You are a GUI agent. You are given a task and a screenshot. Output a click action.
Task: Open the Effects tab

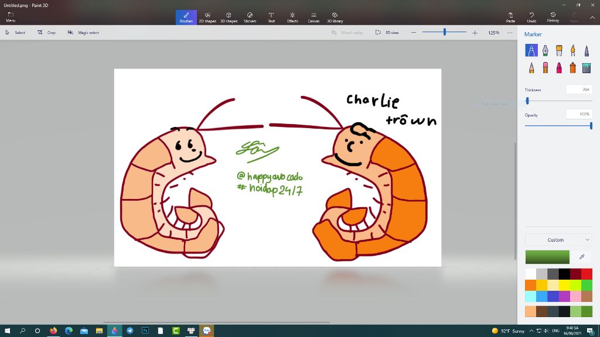coord(292,17)
